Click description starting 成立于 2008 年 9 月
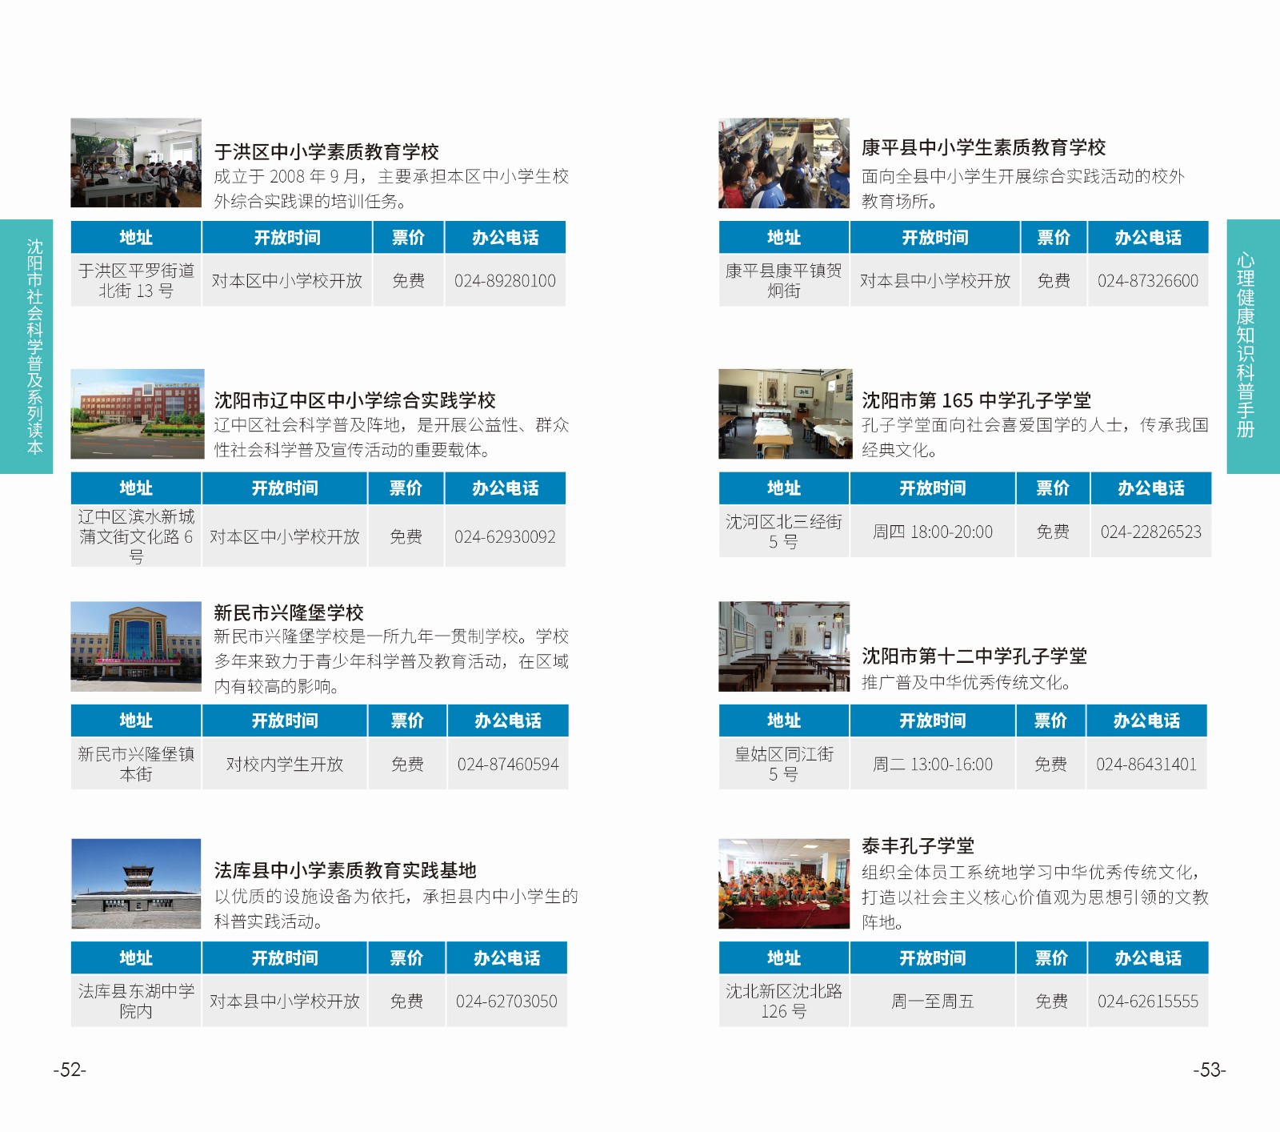 coord(391,189)
